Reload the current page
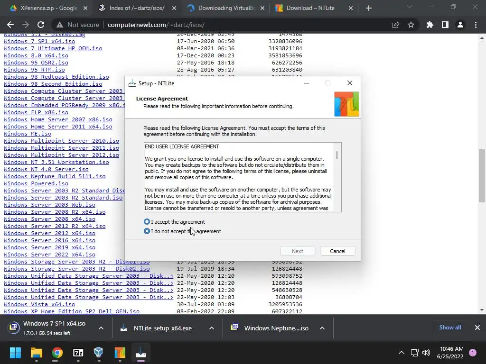Viewport: 486px width, 364px height. [41, 25]
